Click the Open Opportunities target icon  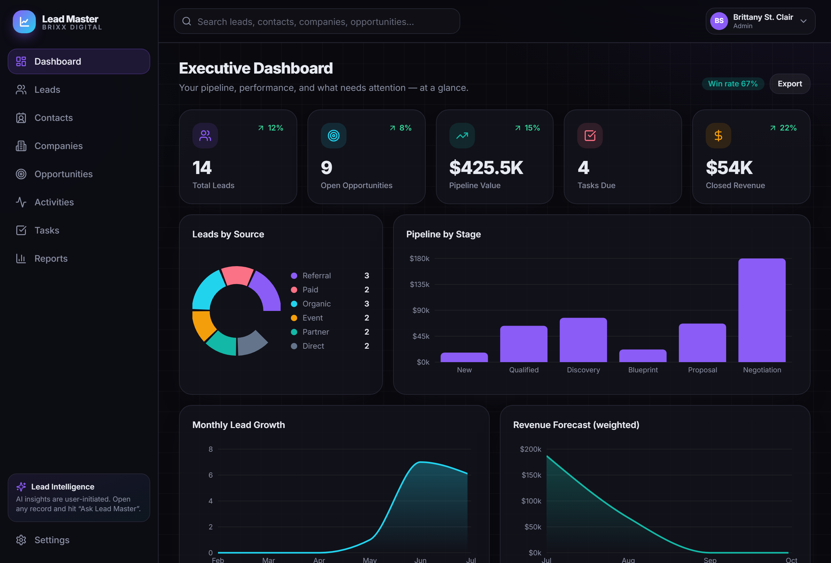pos(334,136)
